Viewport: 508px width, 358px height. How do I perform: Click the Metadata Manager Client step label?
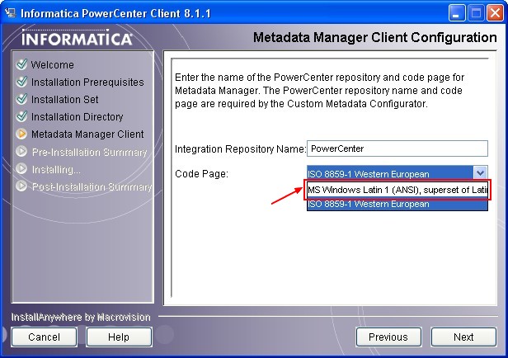[x=87, y=134]
